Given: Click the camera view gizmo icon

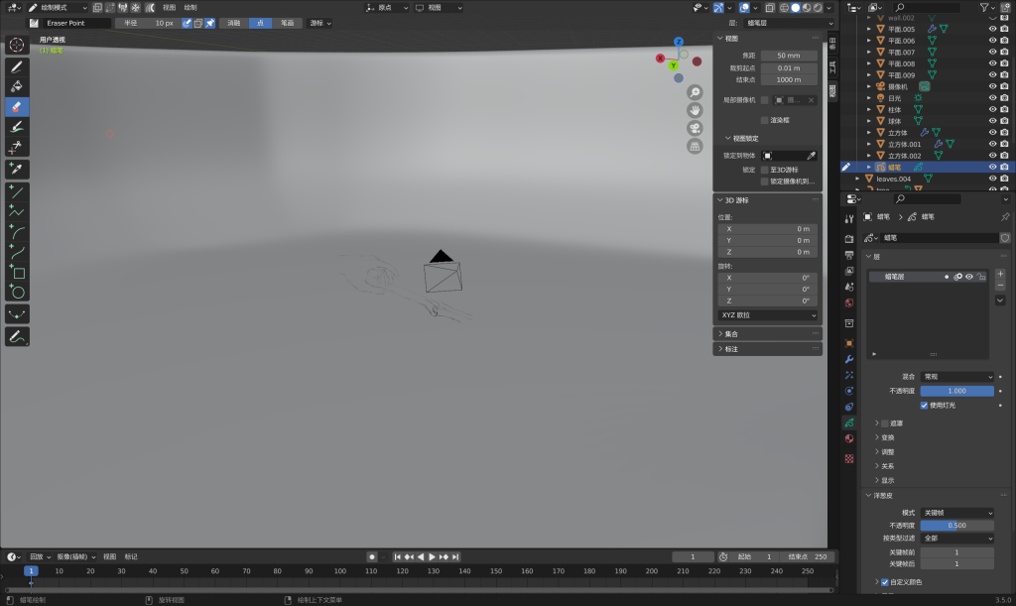Looking at the screenshot, I should coord(696,128).
